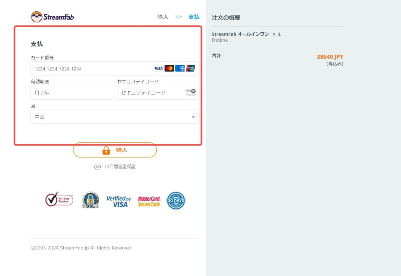Image resolution: width=401 pixels, height=276 pixels.
Task: Click the 合計: label
Action: [217, 56]
